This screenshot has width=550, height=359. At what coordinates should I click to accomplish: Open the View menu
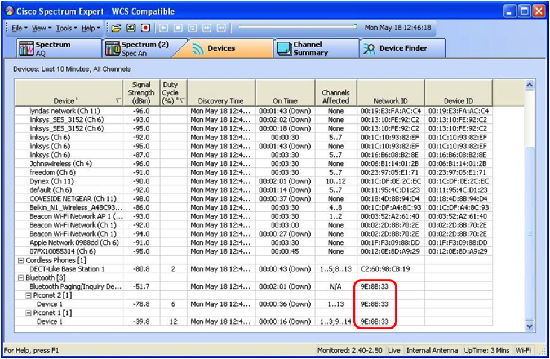tap(41, 28)
